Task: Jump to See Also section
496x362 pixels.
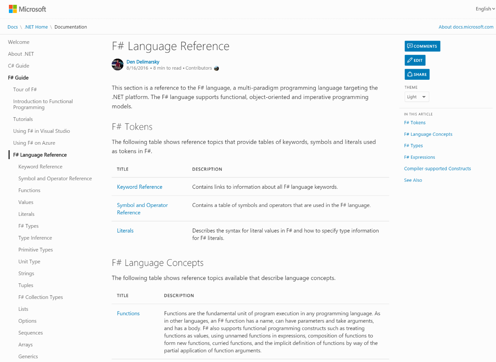Action: coord(413,180)
